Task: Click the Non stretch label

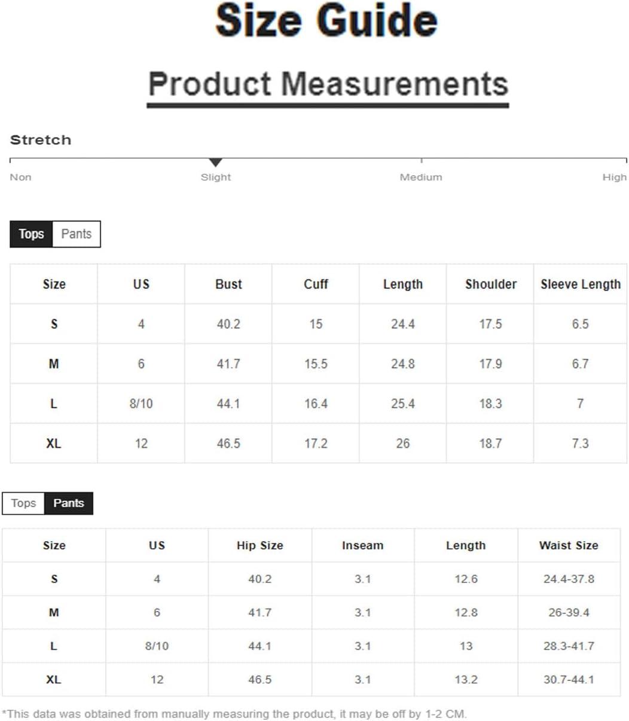Action: click(20, 177)
